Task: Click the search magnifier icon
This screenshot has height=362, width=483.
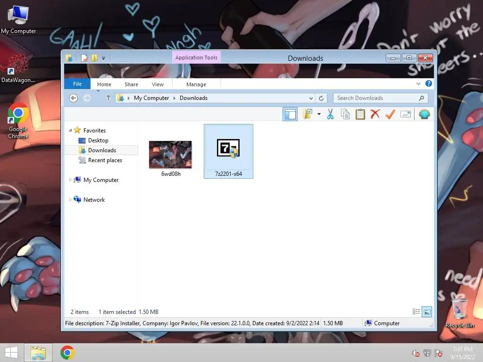Action: pos(421,98)
